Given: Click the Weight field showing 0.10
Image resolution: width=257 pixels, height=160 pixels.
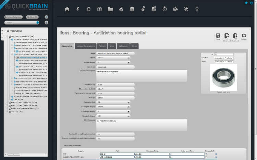Looking at the screenshot, I should (x=115, y=85).
